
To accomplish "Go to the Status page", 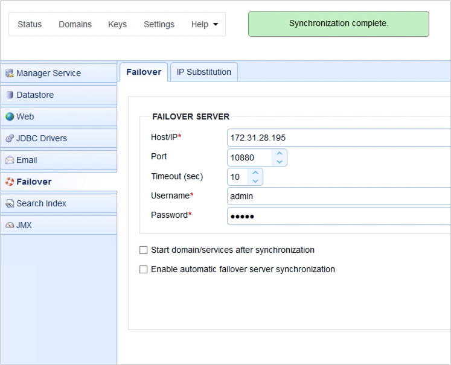I will [x=30, y=25].
